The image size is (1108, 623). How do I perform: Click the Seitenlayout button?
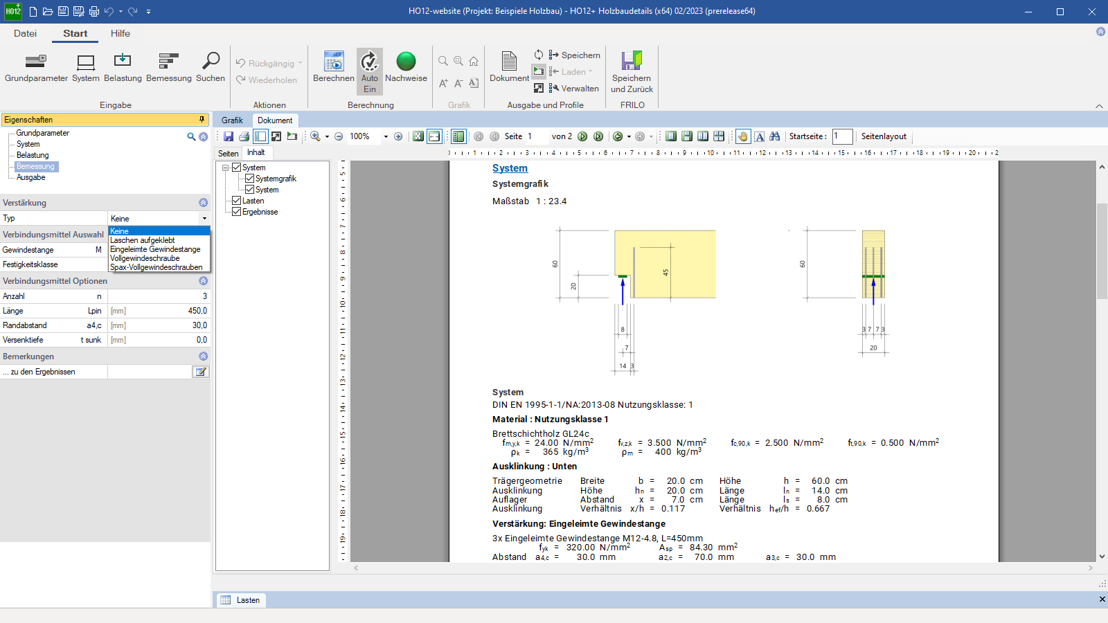pos(884,136)
